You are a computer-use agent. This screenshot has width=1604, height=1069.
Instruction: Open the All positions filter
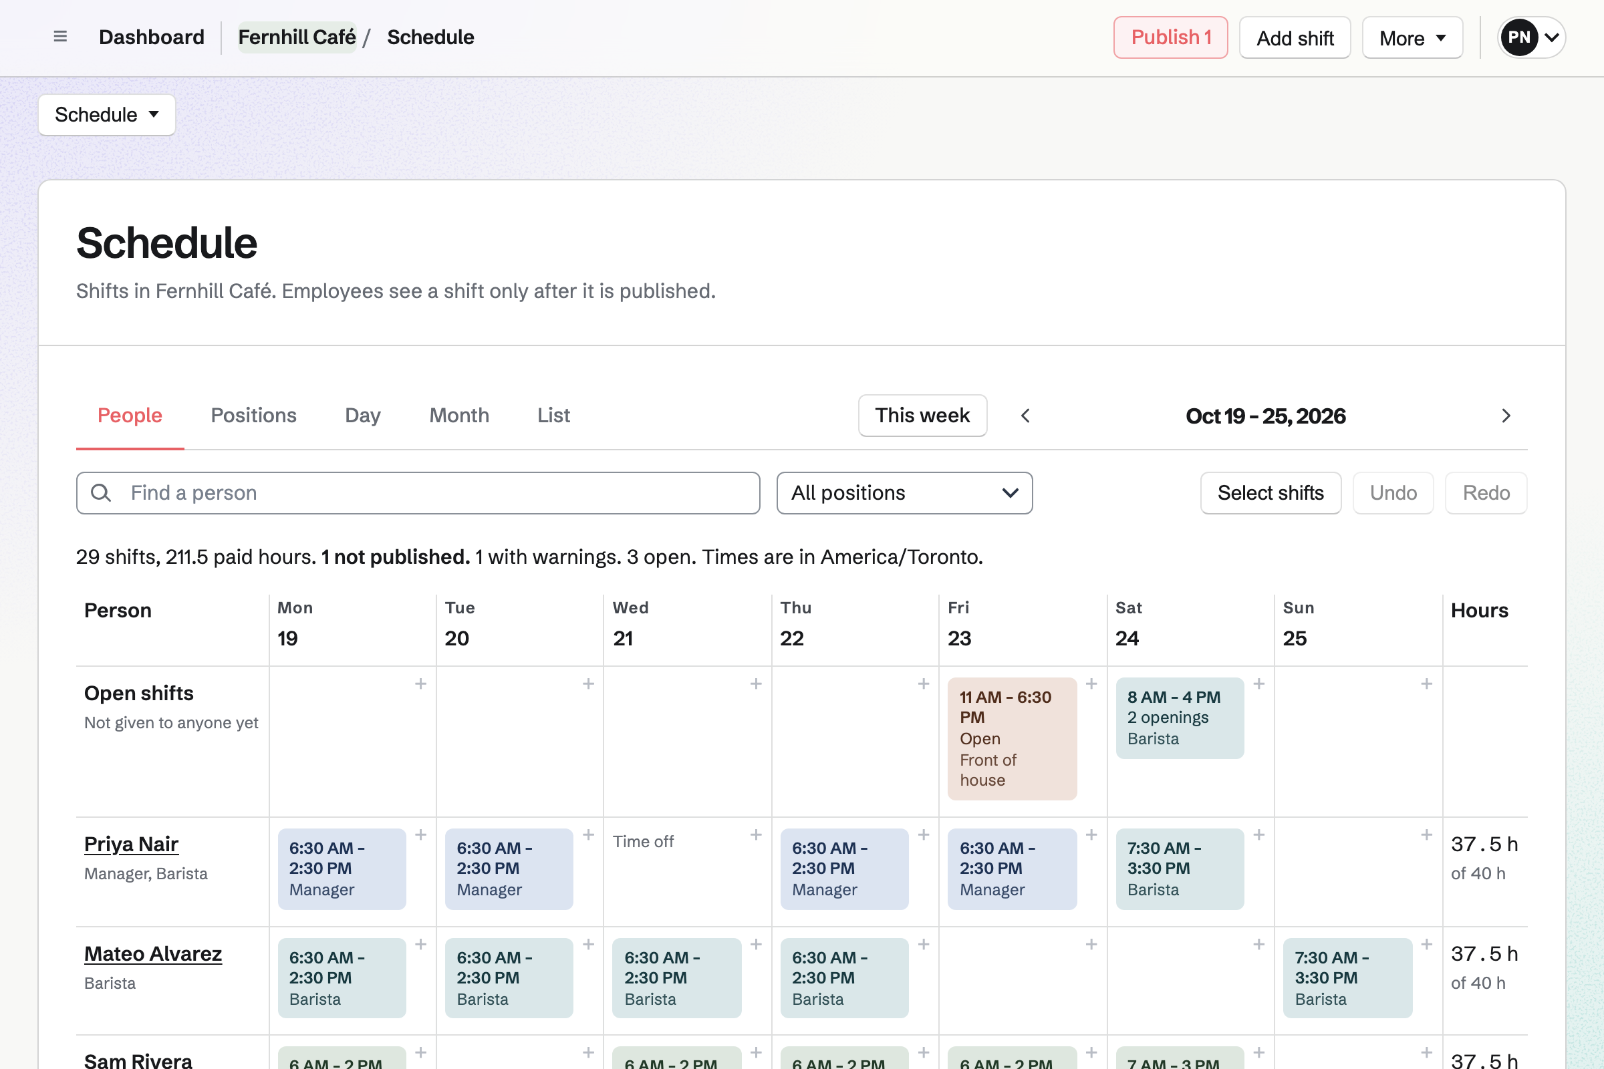(904, 493)
